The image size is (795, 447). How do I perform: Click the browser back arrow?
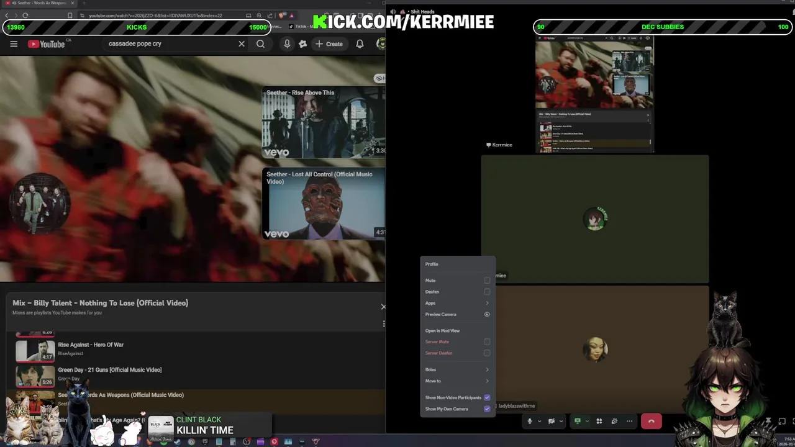(7, 15)
